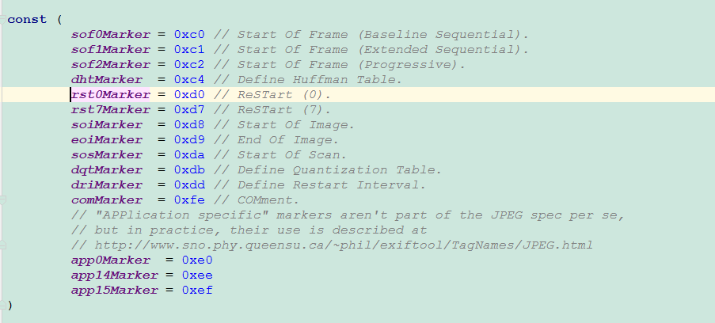Place cursor on app14Marker
This screenshot has height=323, width=715.
[x=113, y=275]
